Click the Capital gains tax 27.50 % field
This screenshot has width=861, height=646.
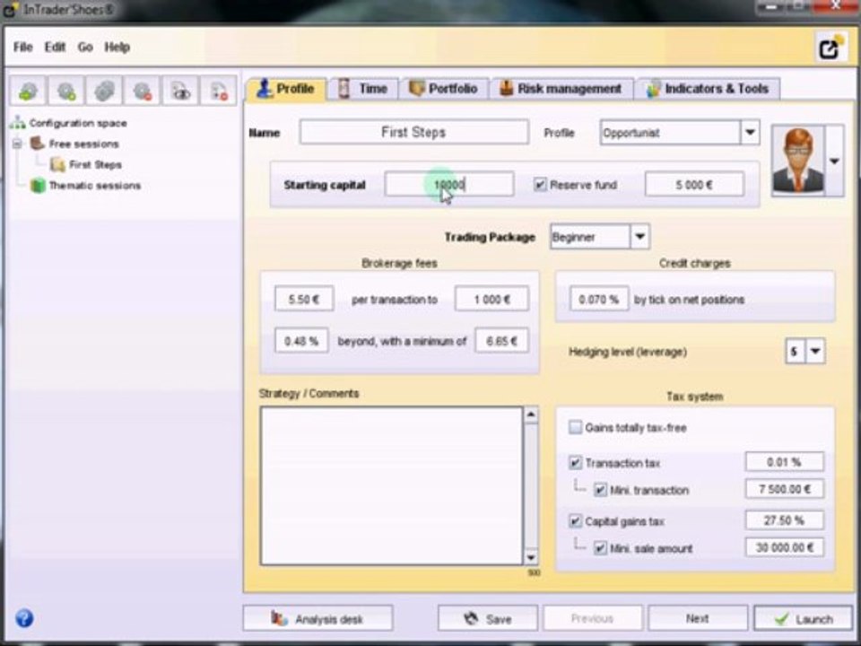[x=784, y=520]
